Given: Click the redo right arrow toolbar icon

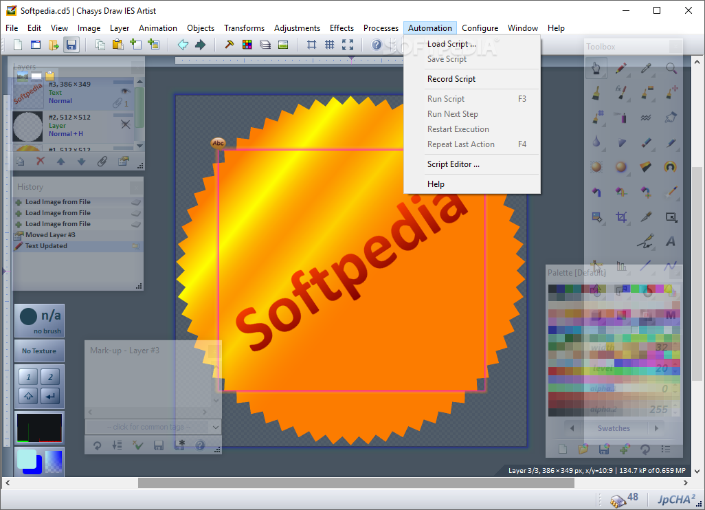Looking at the screenshot, I should pyautogui.click(x=201, y=45).
